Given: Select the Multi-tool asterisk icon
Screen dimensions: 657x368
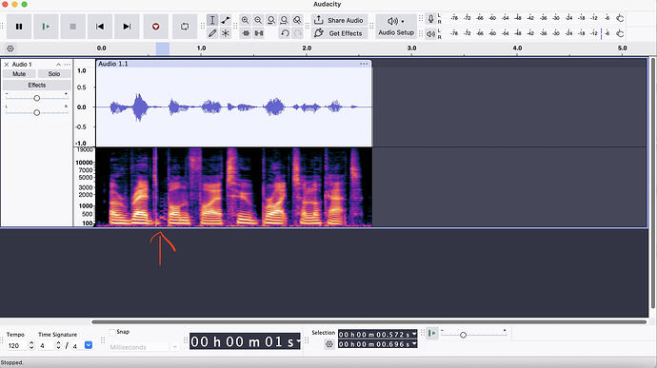Looking at the screenshot, I should 226,33.
